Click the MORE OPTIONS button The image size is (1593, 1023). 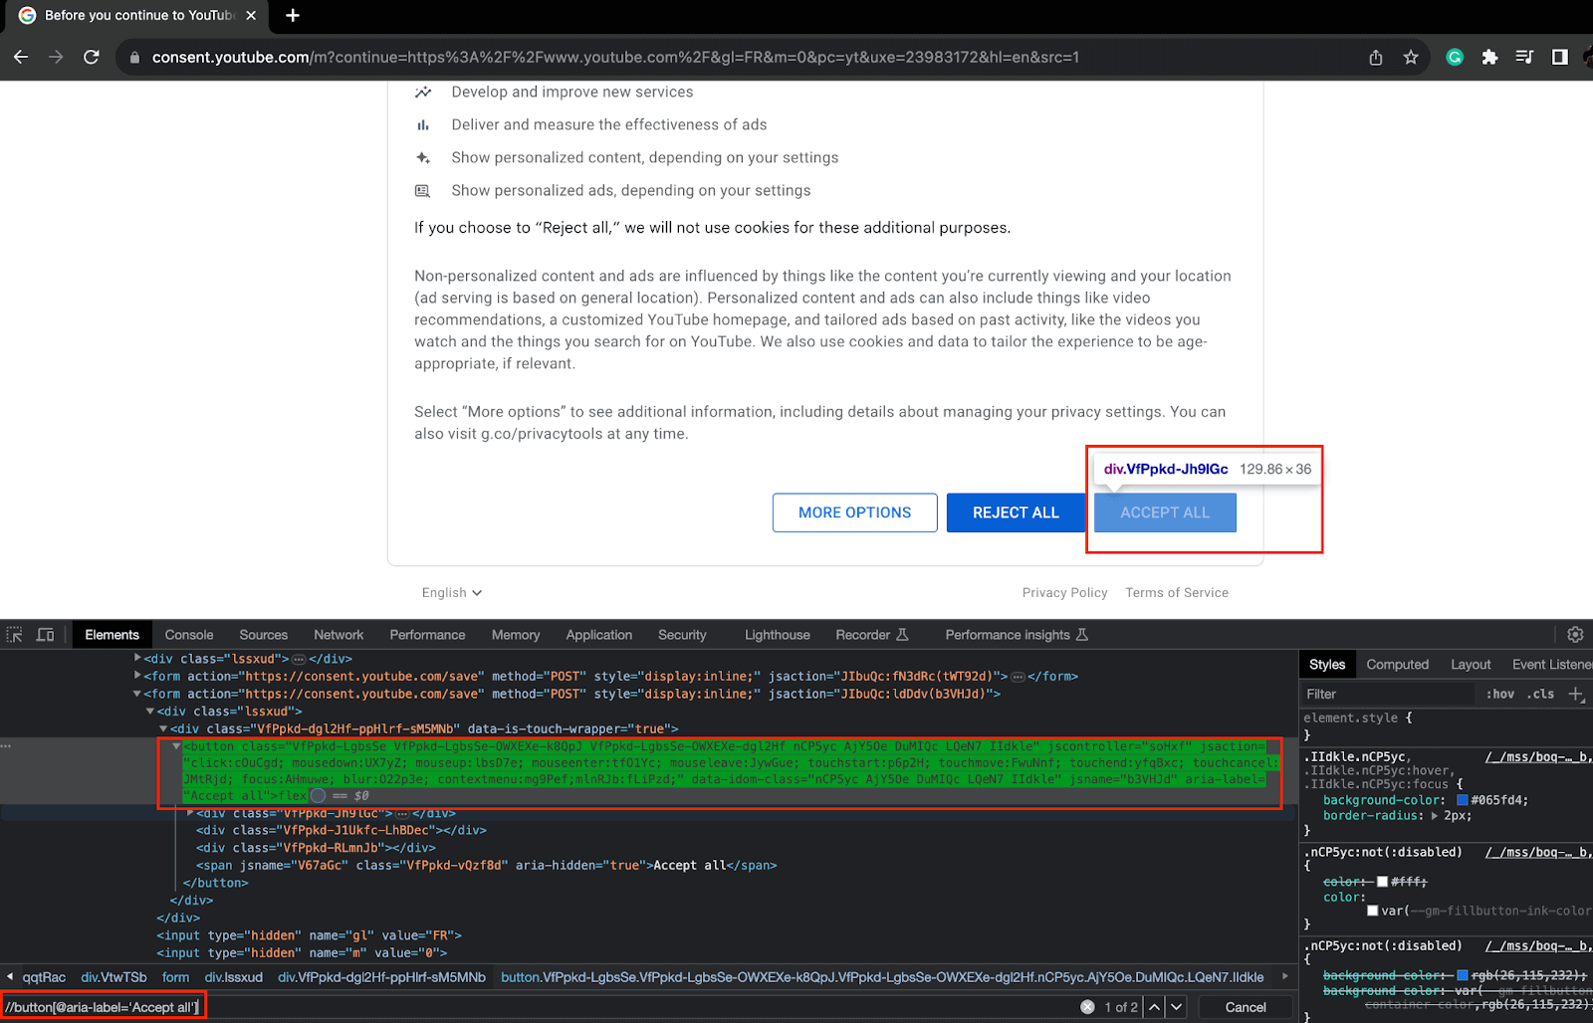click(x=854, y=512)
